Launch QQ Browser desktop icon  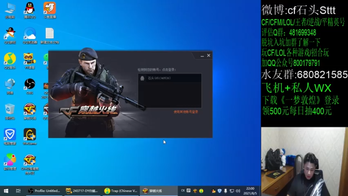30,36
